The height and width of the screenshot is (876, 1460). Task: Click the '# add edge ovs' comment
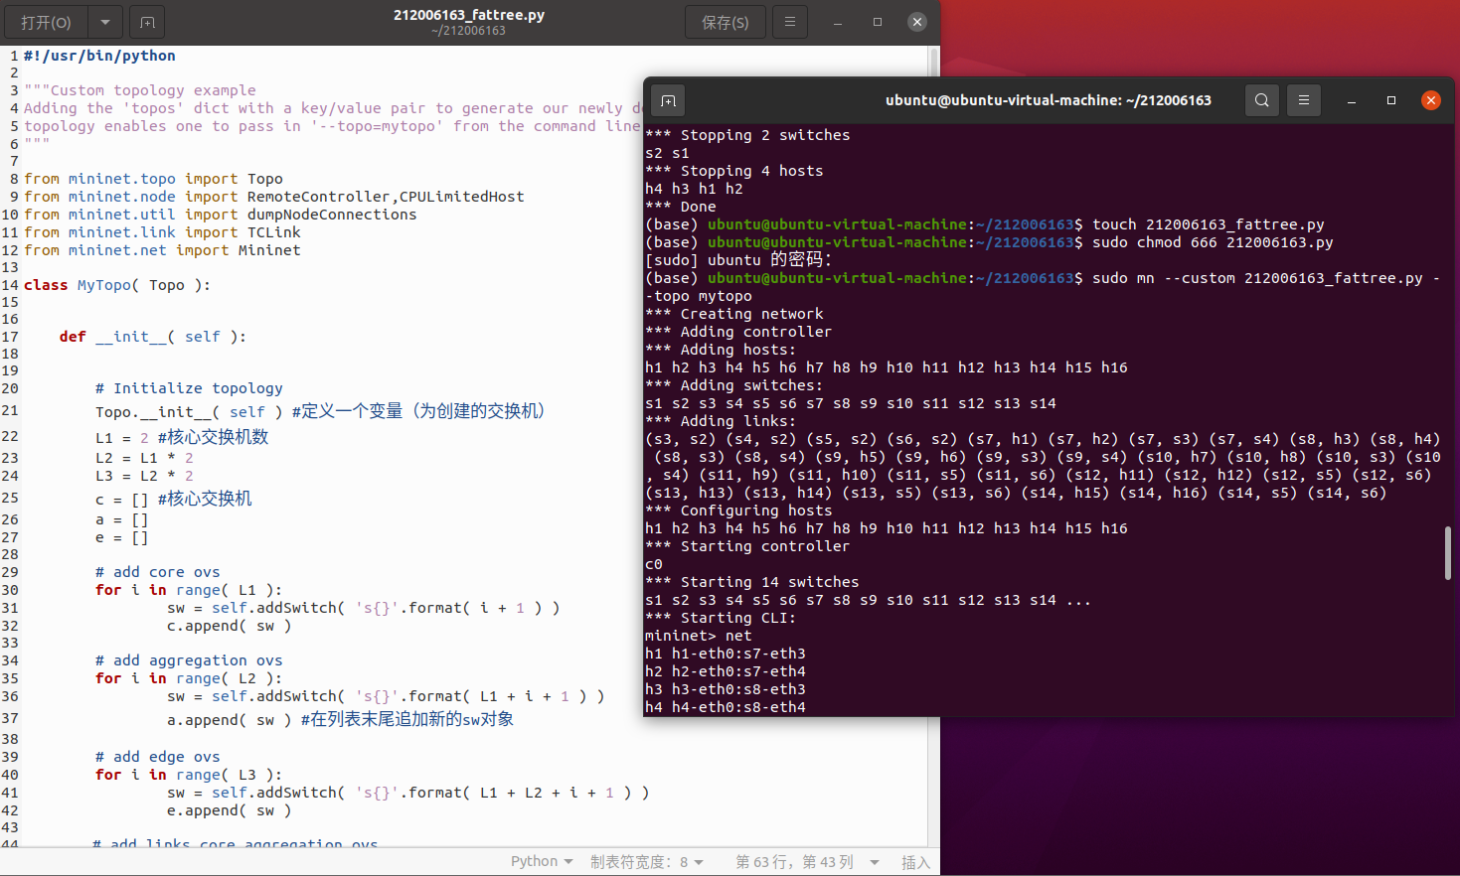point(158,757)
